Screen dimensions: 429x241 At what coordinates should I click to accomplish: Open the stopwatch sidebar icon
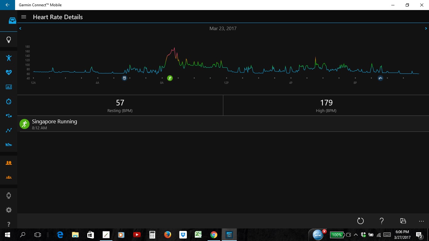coord(9,101)
